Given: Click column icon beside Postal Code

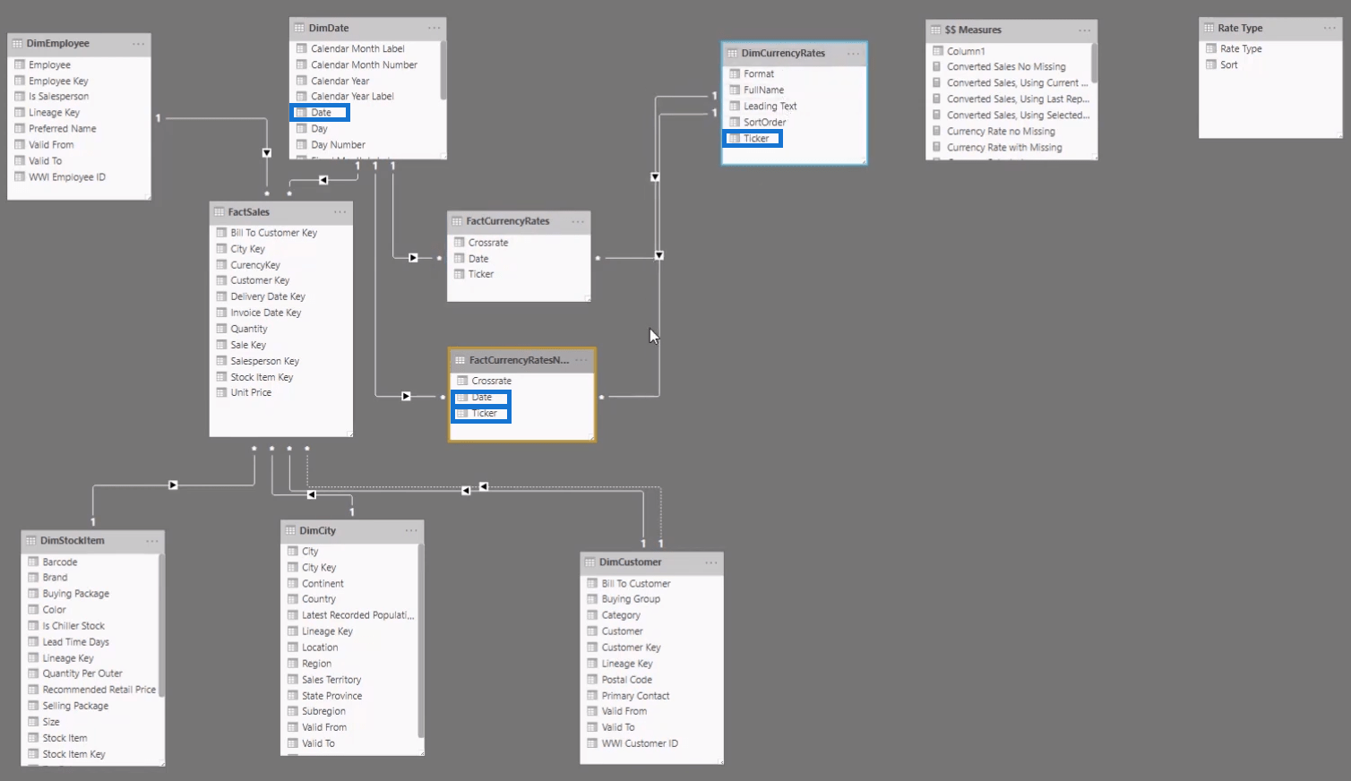Looking at the screenshot, I should [592, 680].
